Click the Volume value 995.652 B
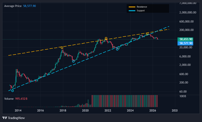202x122 pixels. click(x=21, y=99)
